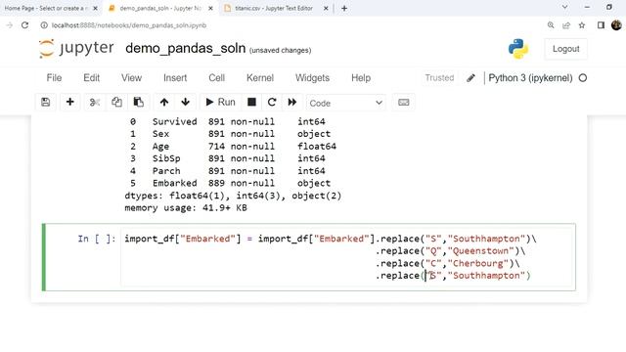626x352 pixels.
Task: Click the Age 714 non-null output row
Action: [233, 147]
